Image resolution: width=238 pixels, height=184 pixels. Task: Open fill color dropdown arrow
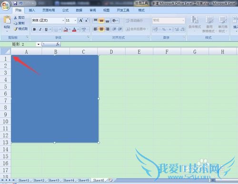(x=69, y=29)
